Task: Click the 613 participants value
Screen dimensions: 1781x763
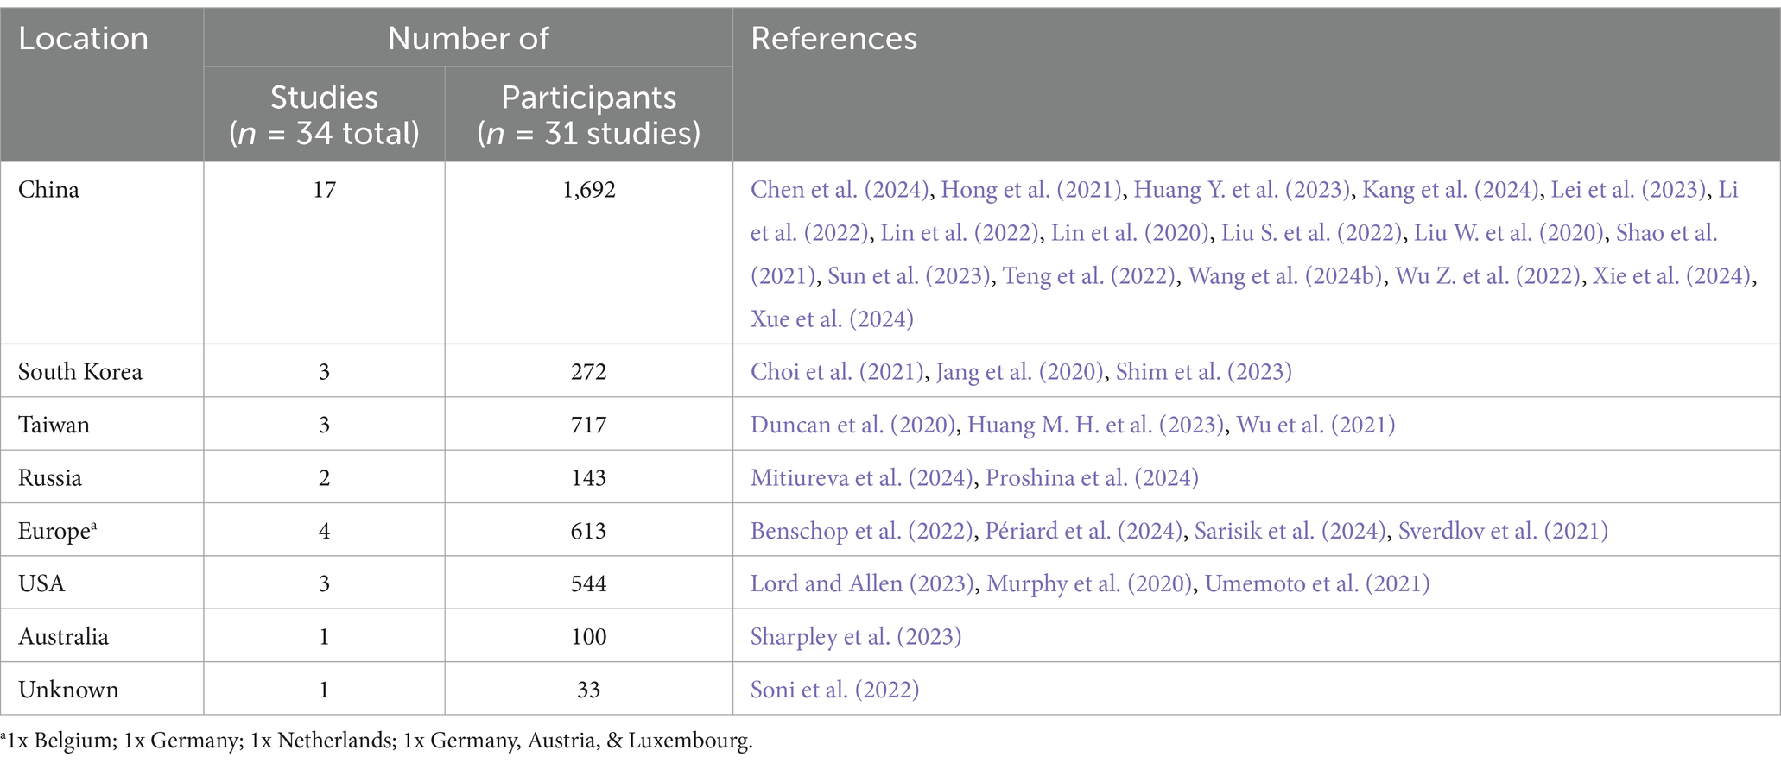Action: [589, 531]
